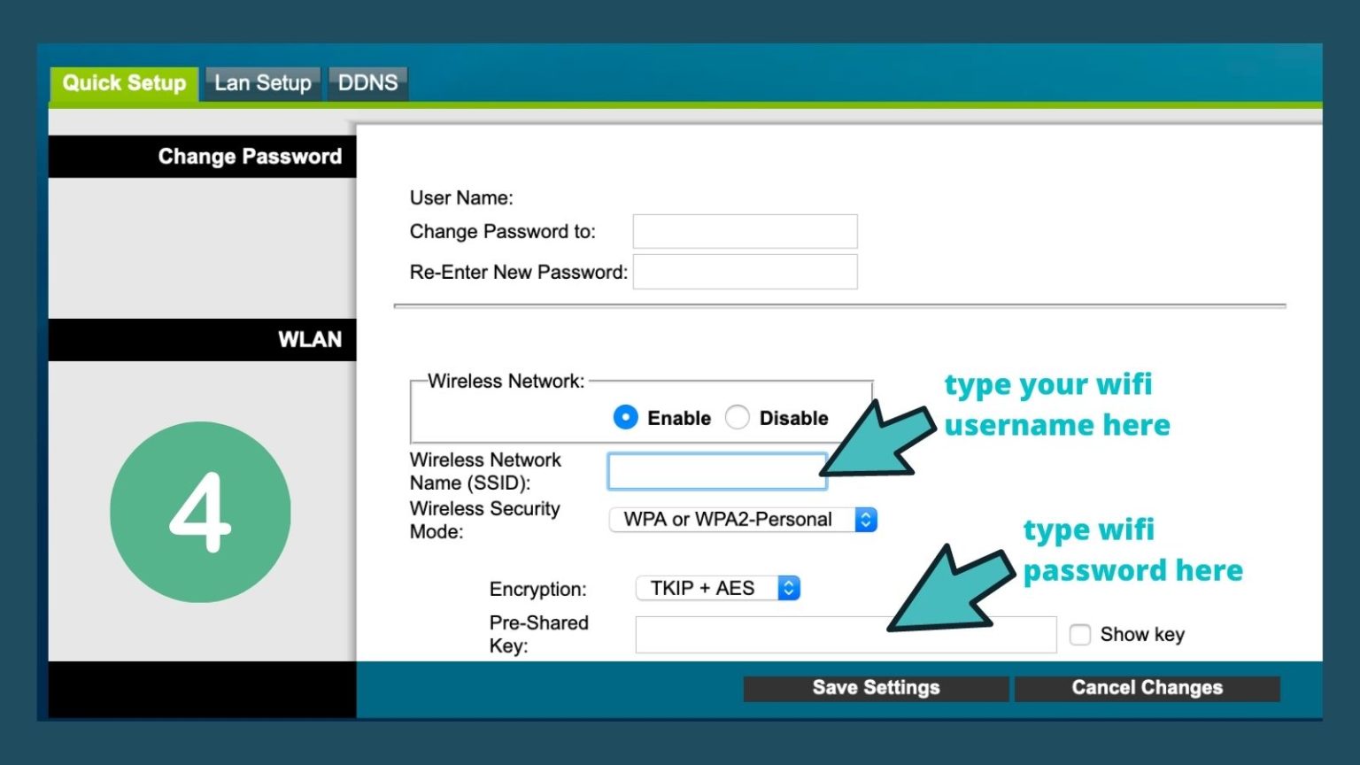Viewport: 1360px width, 765px height.
Task: Click the Wireless Network group label
Action: point(506,382)
